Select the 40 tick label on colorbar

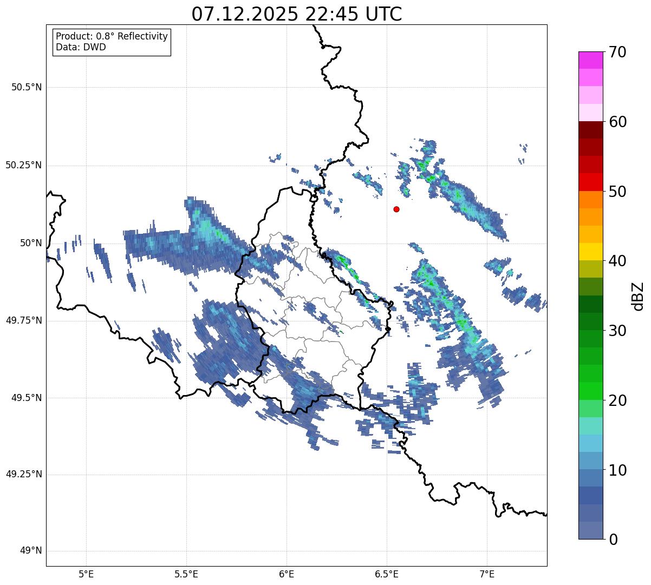click(617, 261)
